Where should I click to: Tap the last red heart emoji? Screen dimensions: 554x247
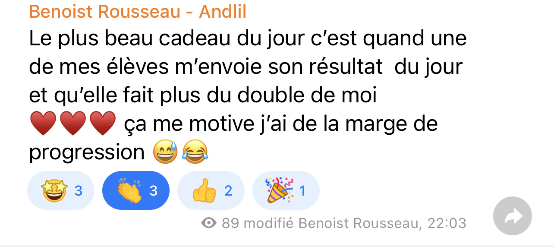click(103, 123)
